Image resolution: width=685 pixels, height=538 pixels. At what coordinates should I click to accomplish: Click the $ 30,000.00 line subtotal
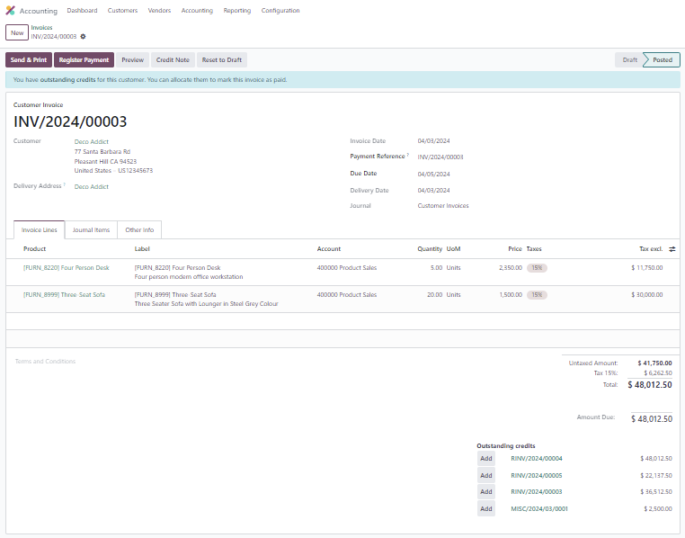click(x=647, y=295)
